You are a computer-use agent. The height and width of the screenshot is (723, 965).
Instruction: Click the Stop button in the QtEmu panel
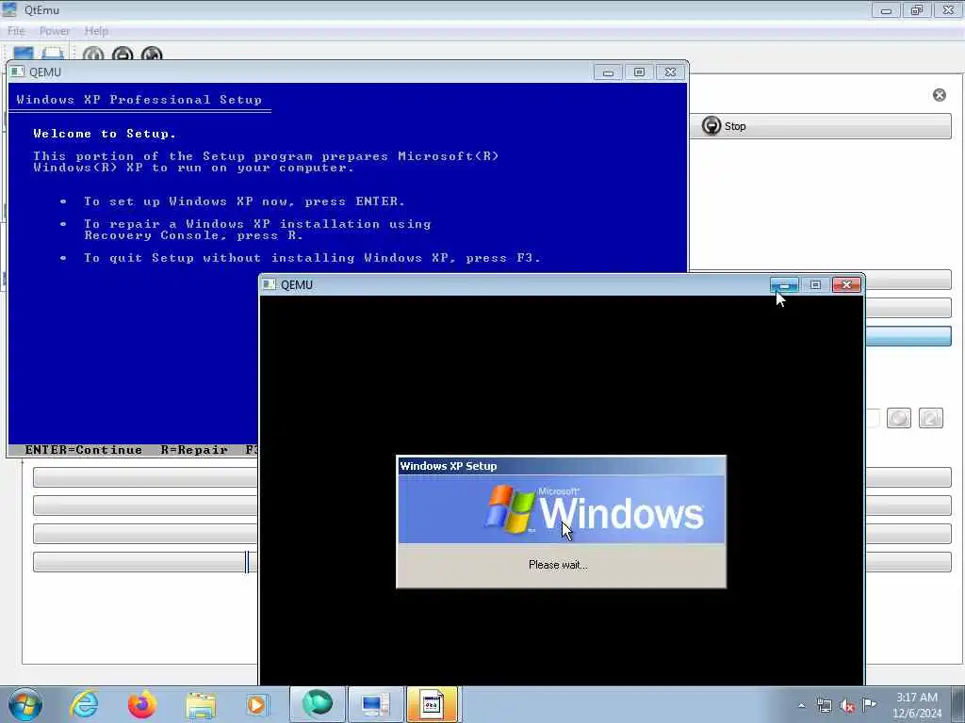[x=820, y=126]
